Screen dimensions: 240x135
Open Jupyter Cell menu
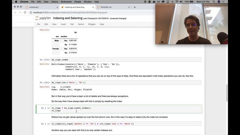pyautogui.click(x=72, y=24)
